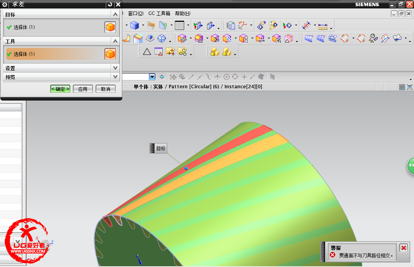Collapse the 目标 section
The width and height of the screenshot is (414, 267).
pyautogui.click(x=115, y=14)
